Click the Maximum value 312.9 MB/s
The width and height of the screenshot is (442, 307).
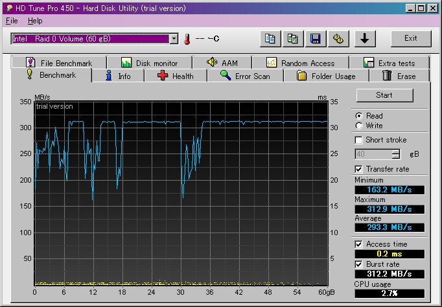(x=390, y=209)
